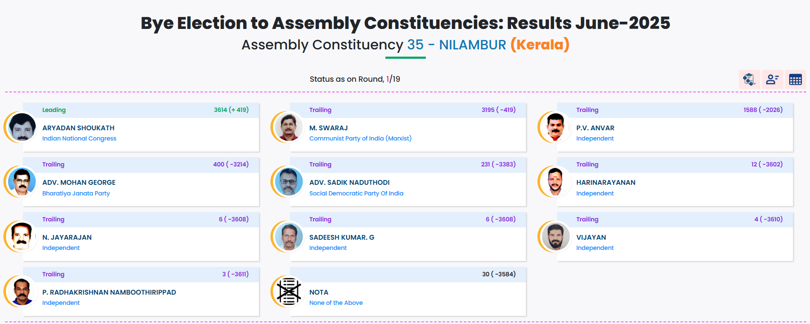
Task: Open the None of the Above link
Action: pyautogui.click(x=336, y=303)
